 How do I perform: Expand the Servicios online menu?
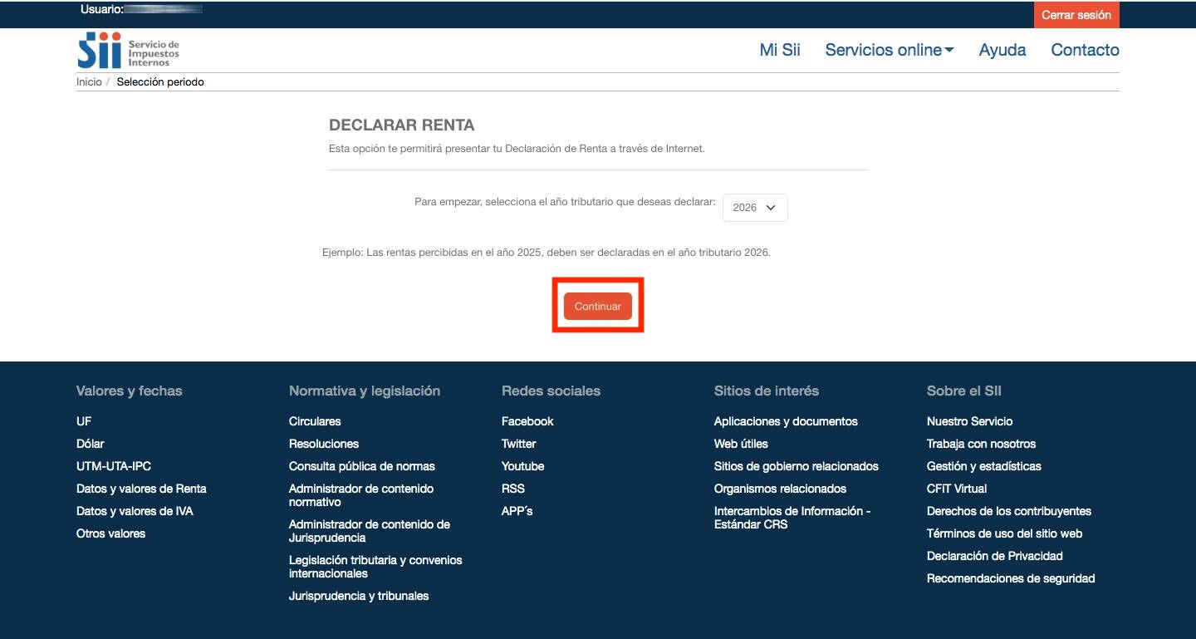tap(889, 50)
